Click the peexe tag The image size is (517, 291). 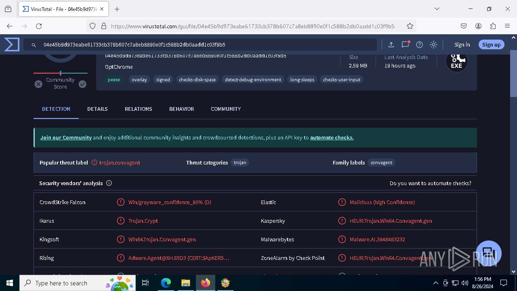[x=114, y=80]
